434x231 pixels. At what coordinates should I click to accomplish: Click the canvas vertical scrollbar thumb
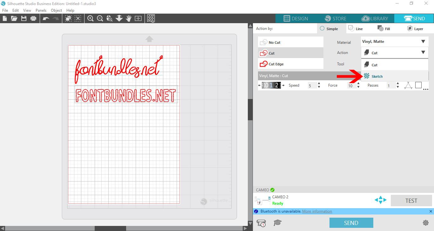(x=250, y=110)
